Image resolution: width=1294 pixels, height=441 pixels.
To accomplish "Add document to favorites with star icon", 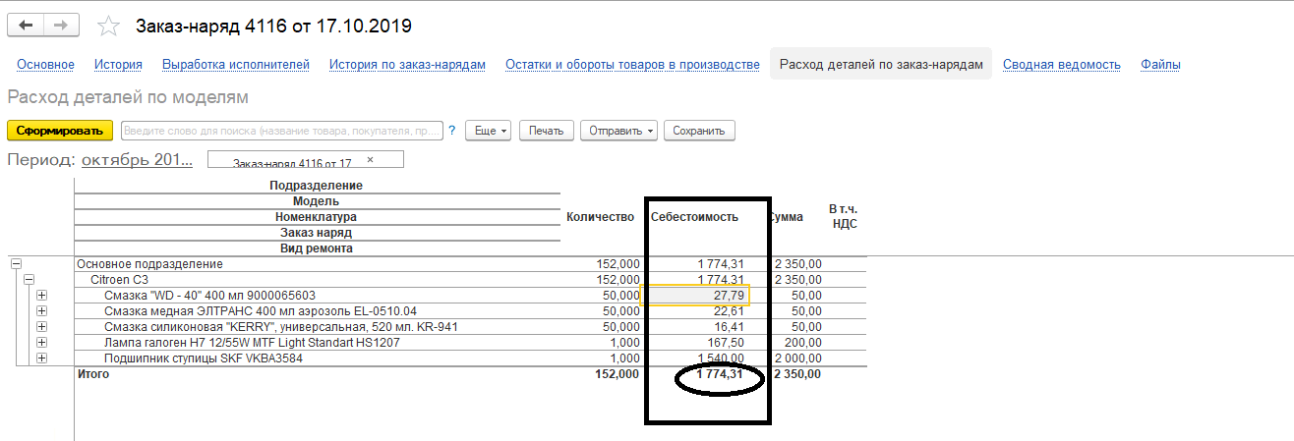I will (110, 27).
